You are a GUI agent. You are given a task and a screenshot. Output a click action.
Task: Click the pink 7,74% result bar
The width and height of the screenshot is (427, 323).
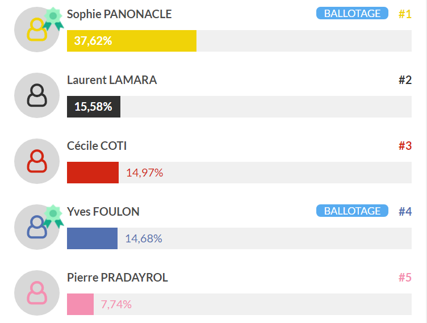tap(80, 304)
